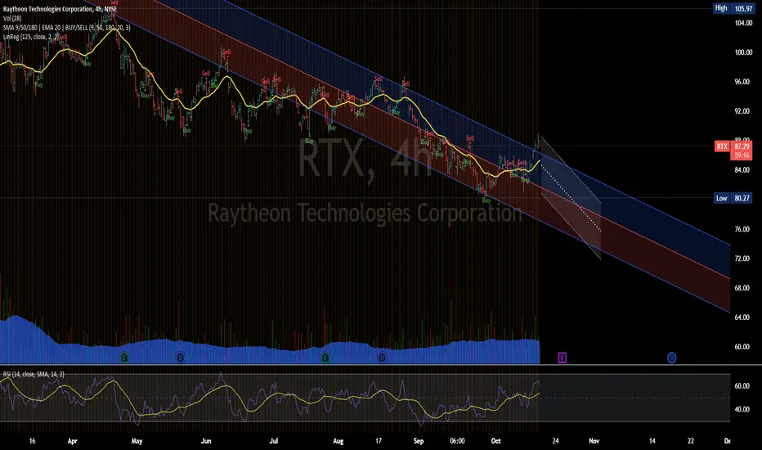Open the magenta upcoming earnings marker
Viewport: 762px width, 450px height.
pyautogui.click(x=562, y=358)
